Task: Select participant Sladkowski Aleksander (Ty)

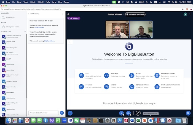Action: (14, 37)
